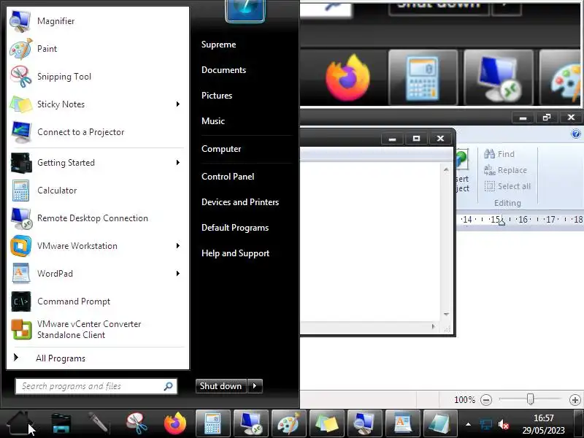Click the magnified Firefox icon in Magnifier view
The image size is (584, 438).
point(348,77)
